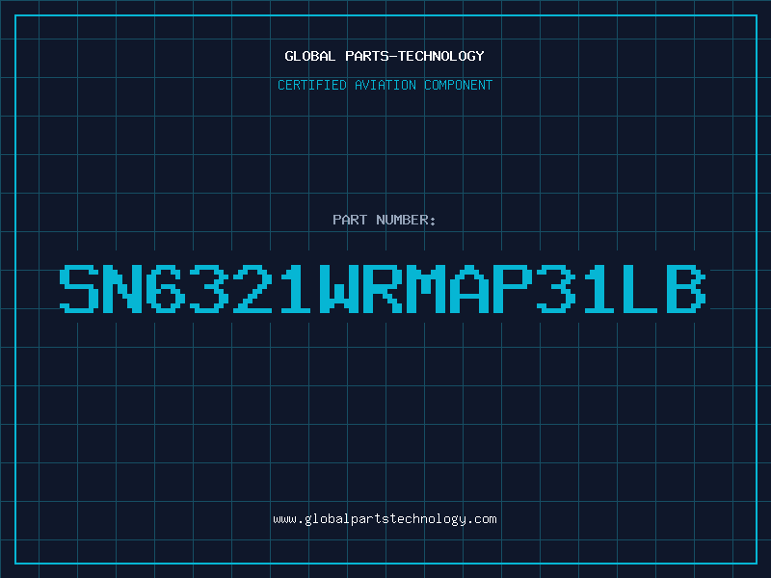Select part number SN6321WRMAP31LB
Image resolution: width=771 pixels, height=578 pixels.
[x=383, y=288]
